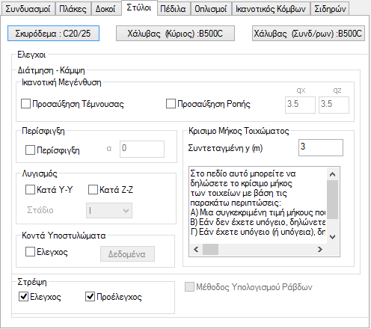Click the help text left arrow
This screenshot has height=329, width=371.
point(196,249)
